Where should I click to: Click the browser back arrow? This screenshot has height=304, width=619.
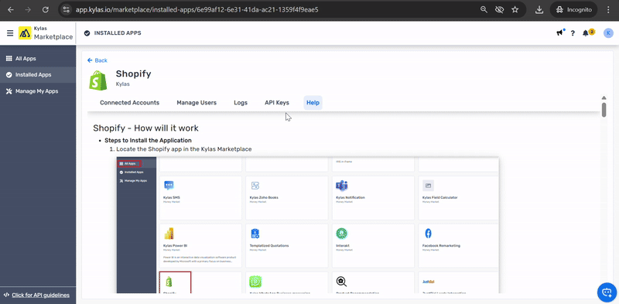[11, 10]
